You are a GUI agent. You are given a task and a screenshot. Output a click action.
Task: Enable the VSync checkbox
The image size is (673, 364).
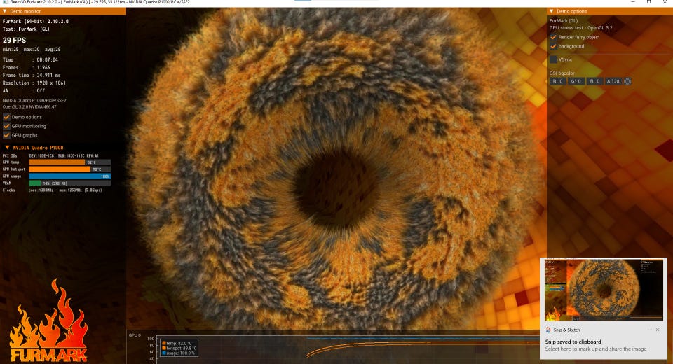pos(553,59)
